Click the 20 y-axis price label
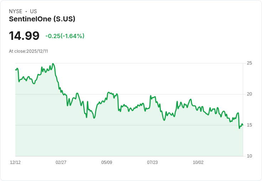The image size is (262, 181). pos(250,94)
